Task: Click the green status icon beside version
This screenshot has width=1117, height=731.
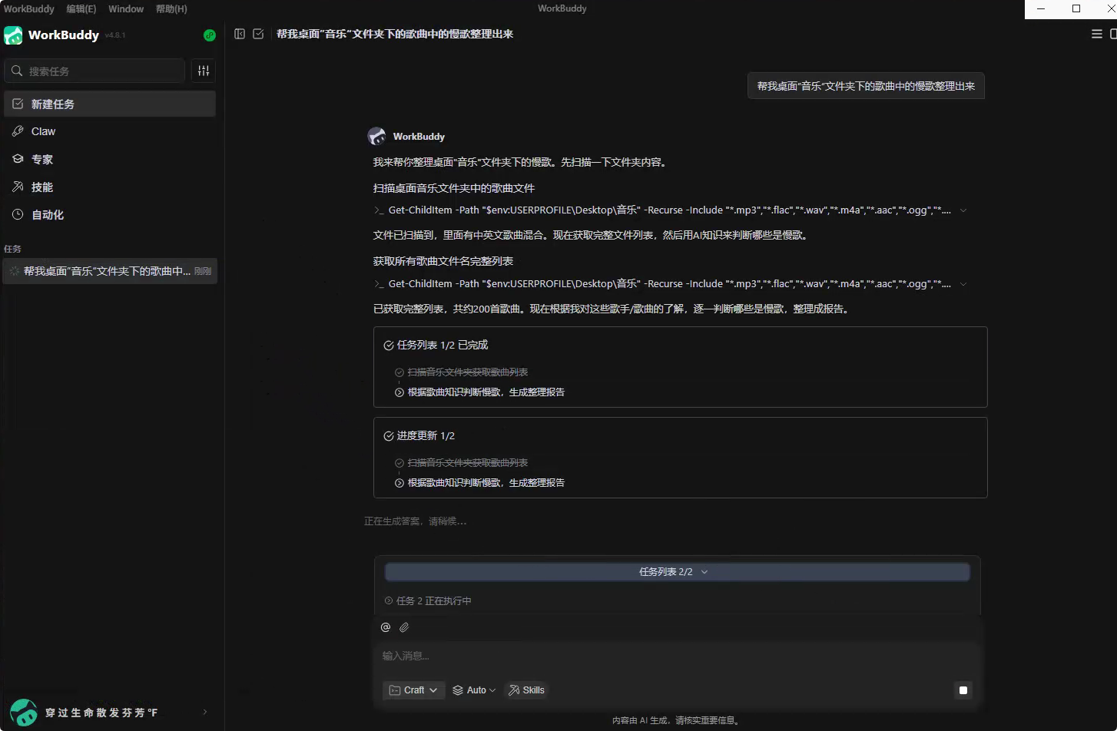Action: pyautogui.click(x=209, y=35)
